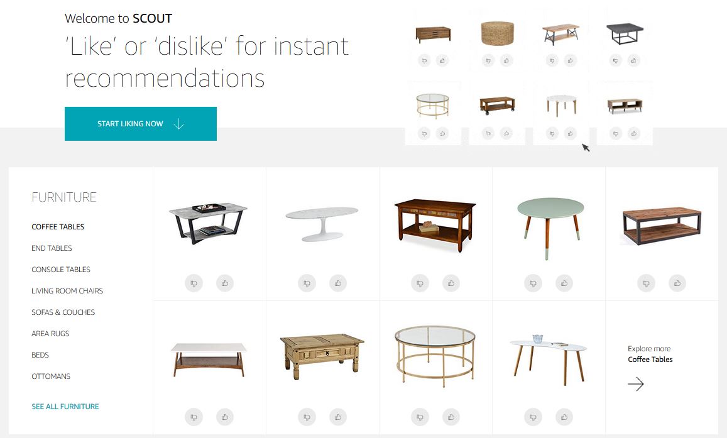Like the small glass round table in banner

pos(442,133)
